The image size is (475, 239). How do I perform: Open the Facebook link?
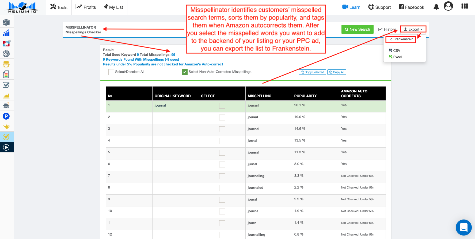pos(411,7)
